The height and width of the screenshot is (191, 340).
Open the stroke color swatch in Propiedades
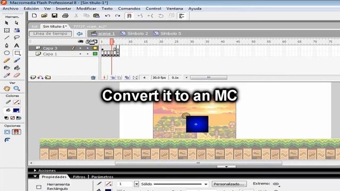tap(108, 184)
